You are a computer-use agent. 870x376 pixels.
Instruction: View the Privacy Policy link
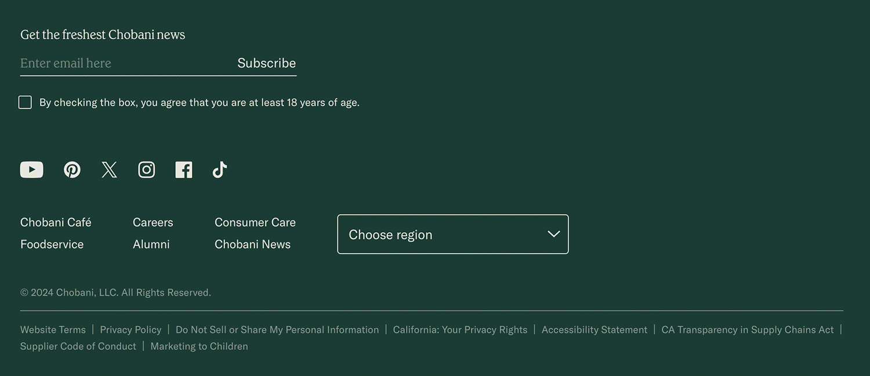tap(130, 330)
